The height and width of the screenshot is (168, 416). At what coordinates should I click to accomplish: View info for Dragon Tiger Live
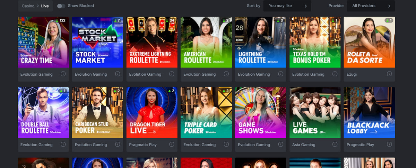[x=172, y=144]
